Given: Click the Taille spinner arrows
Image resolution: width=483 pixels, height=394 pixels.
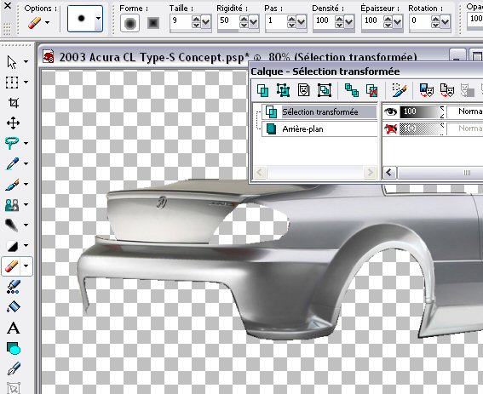Looking at the screenshot, I should tap(196, 22).
